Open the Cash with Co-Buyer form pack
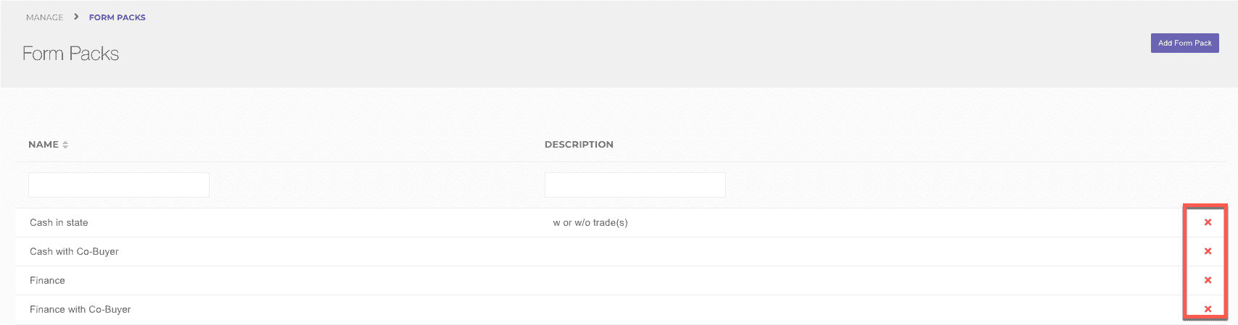This screenshot has height=325, width=1238. 74,252
